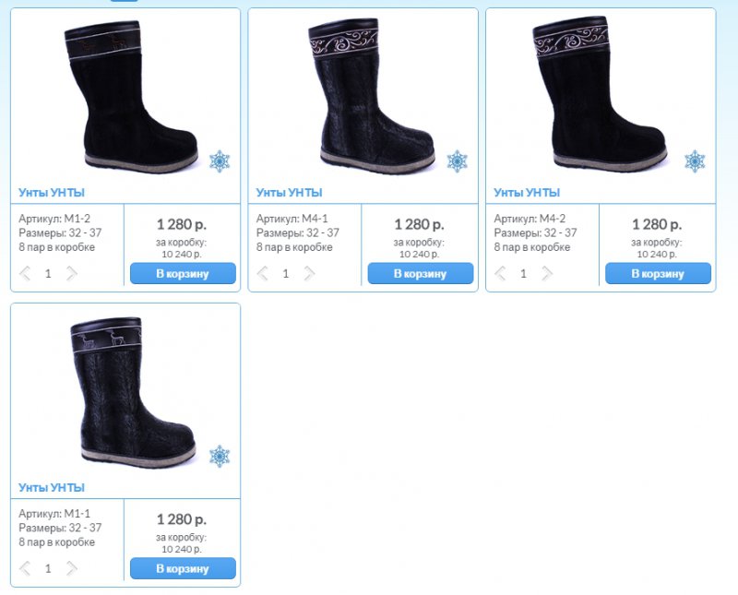Open the Унты УНТЫ link for M1-1

[52, 487]
